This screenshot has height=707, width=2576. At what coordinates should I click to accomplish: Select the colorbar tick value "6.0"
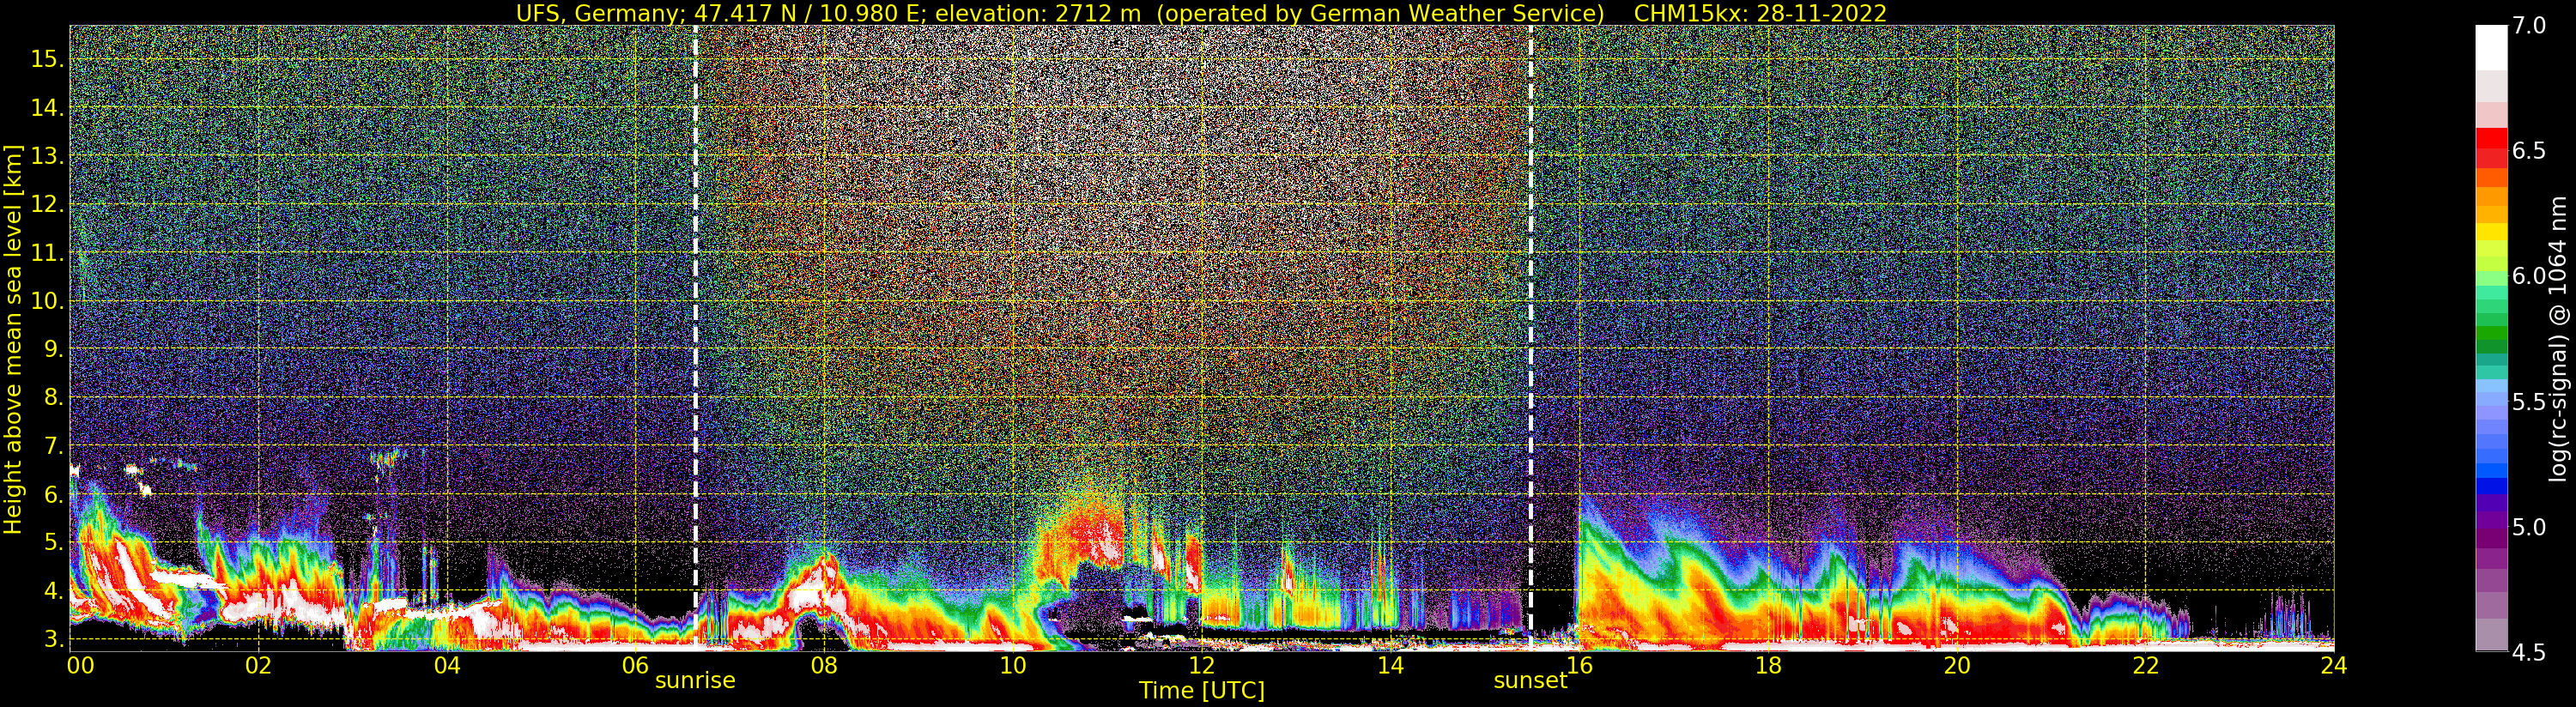click(x=2529, y=276)
